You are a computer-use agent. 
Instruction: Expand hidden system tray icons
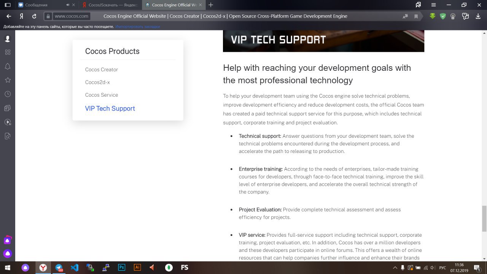[396, 268]
